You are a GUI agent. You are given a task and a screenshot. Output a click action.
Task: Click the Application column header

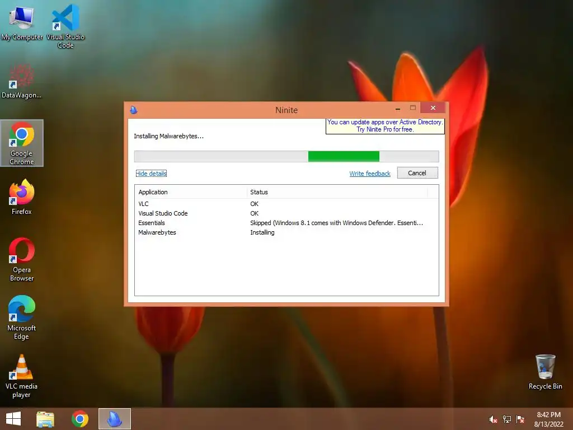coord(191,192)
